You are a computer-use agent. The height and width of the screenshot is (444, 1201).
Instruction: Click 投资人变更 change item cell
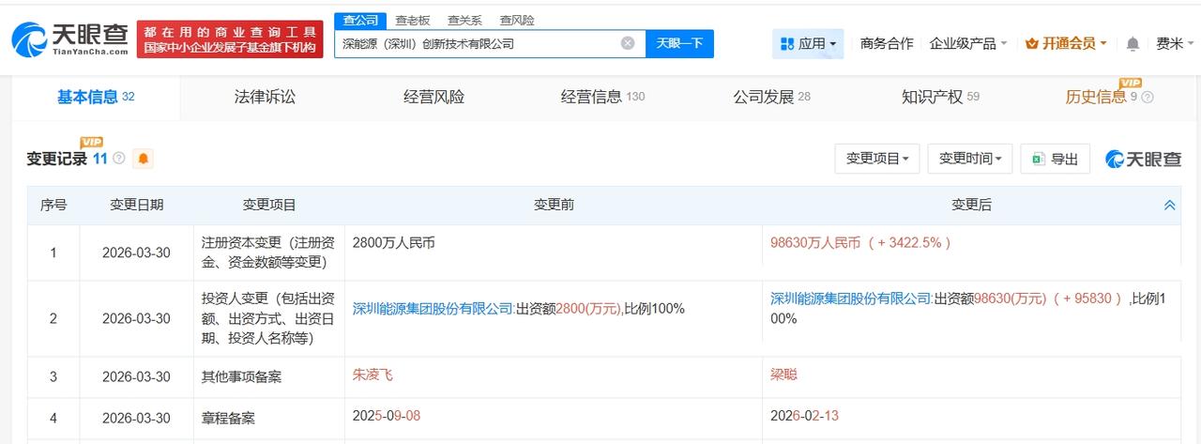268,318
